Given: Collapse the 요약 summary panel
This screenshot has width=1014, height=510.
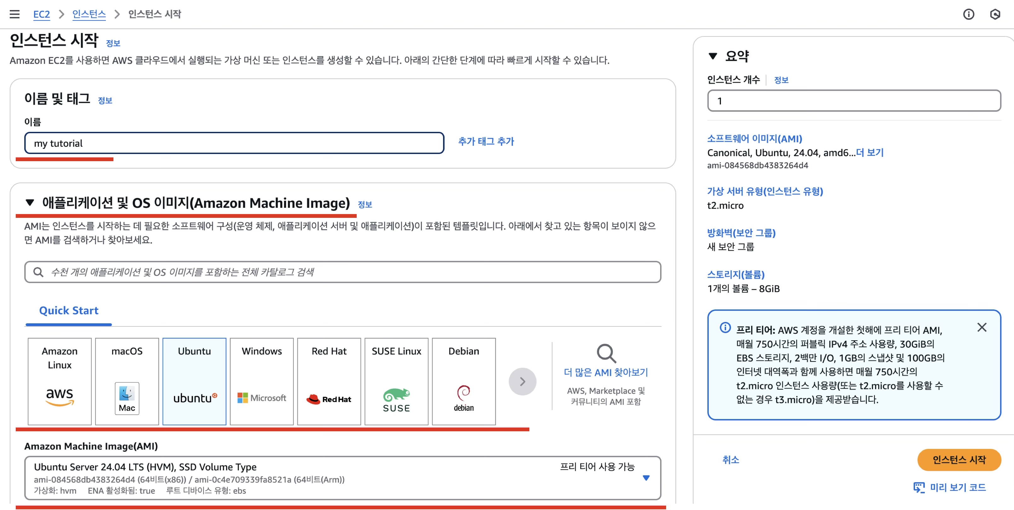Looking at the screenshot, I should tap(712, 56).
